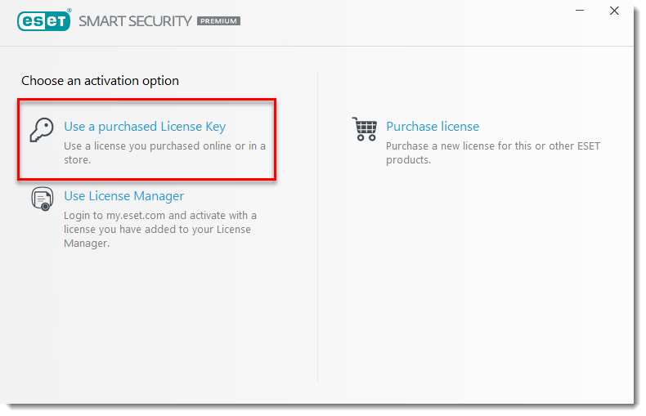The width and height of the screenshot is (646, 416).
Task: Click the License Manager certificate icon
Action: pyautogui.click(x=42, y=199)
